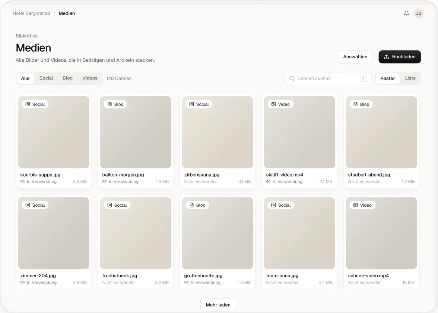438x313 pixels.
Task: Click the Blog badge on balkon-morgen.jpg
Action: tap(115, 104)
